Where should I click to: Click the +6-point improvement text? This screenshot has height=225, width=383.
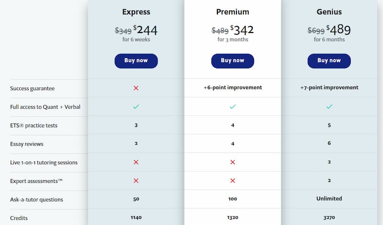(x=233, y=88)
